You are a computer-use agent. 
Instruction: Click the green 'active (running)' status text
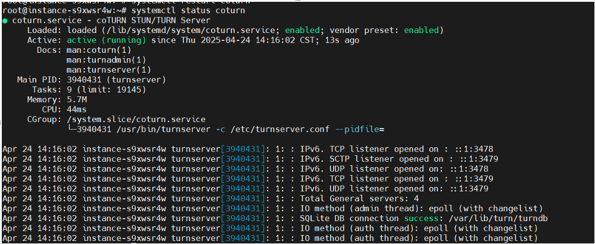[106, 40]
